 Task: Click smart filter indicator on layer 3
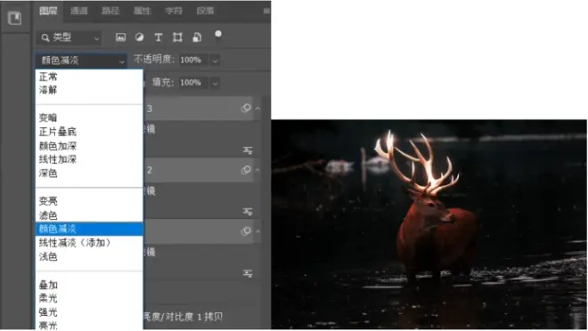[x=246, y=109]
